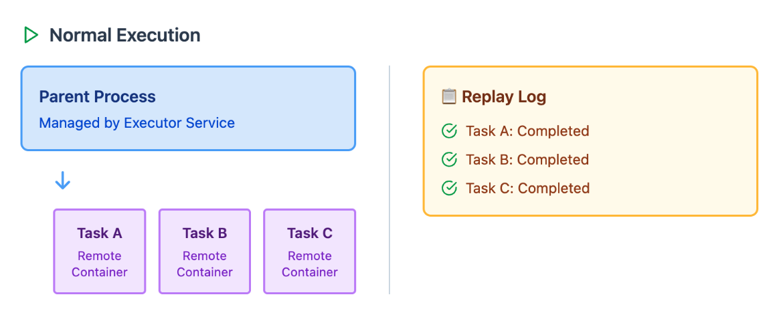
Task: Click the clipboard icon beside Replay Log
Action: point(448,96)
